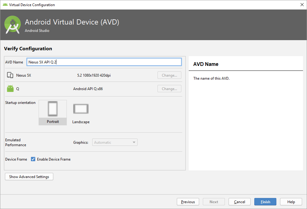
Task: Click the 'Startup orientation' label
Action: [x=20, y=103]
